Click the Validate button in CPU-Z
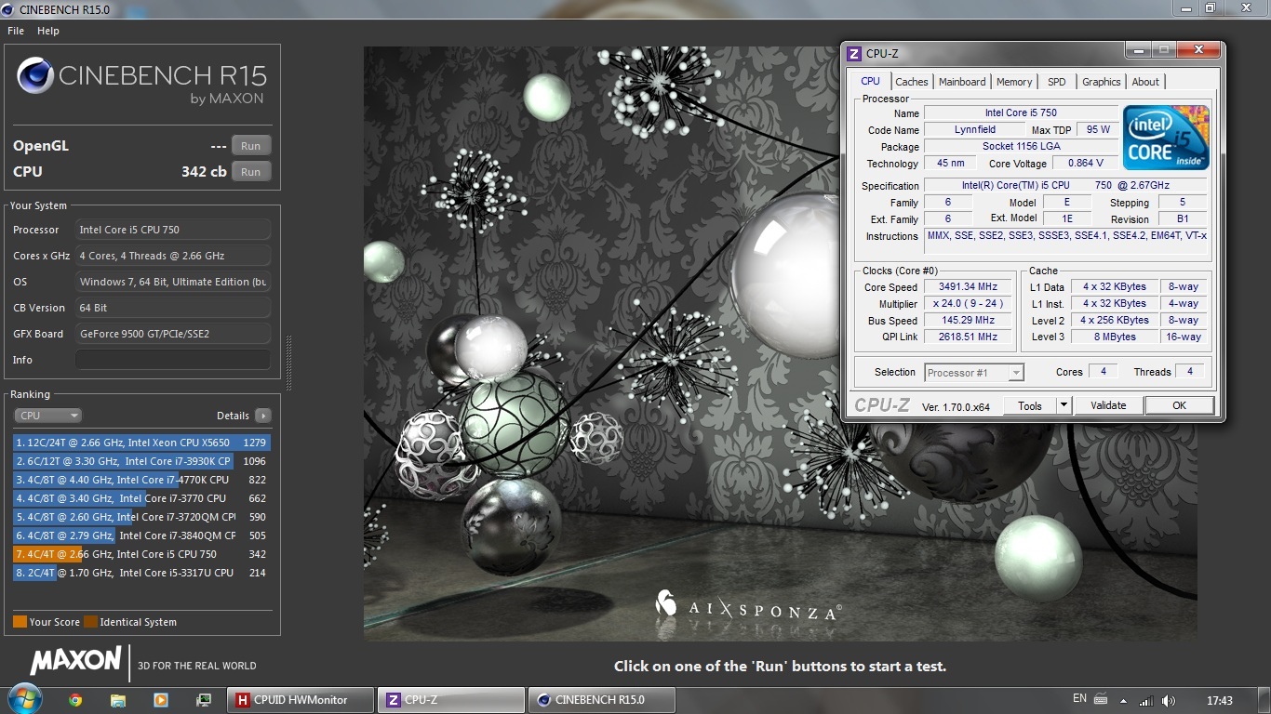Viewport: 1271px width, 714px height. (1108, 405)
